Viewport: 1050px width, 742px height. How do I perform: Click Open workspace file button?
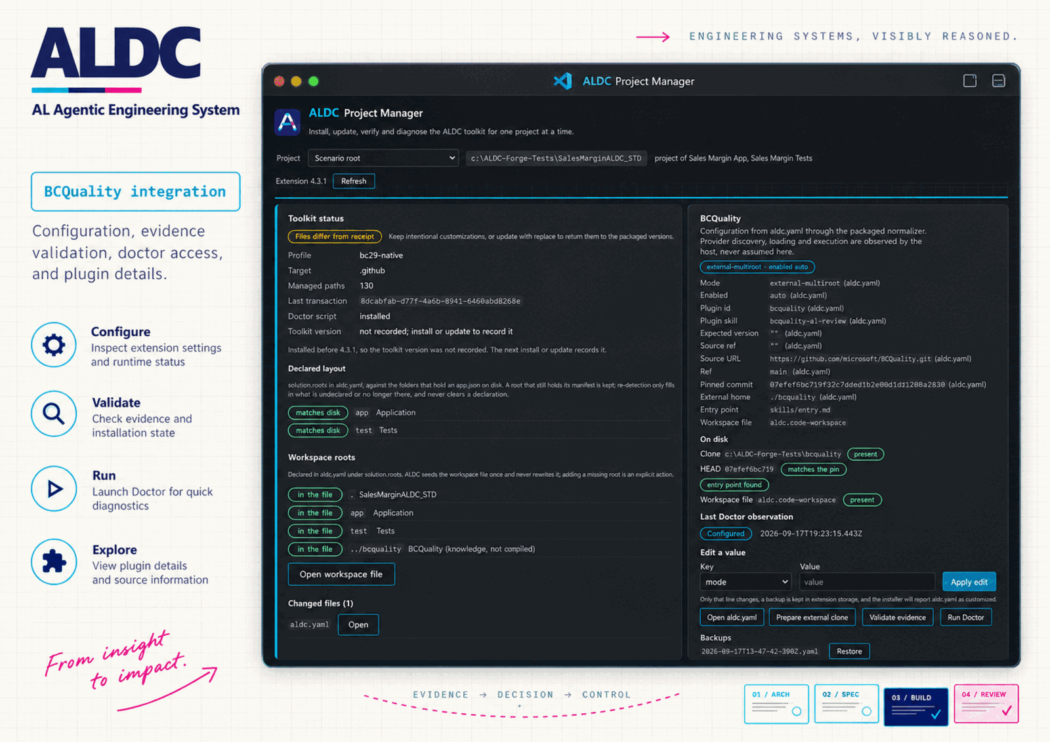(x=341, y=574)
